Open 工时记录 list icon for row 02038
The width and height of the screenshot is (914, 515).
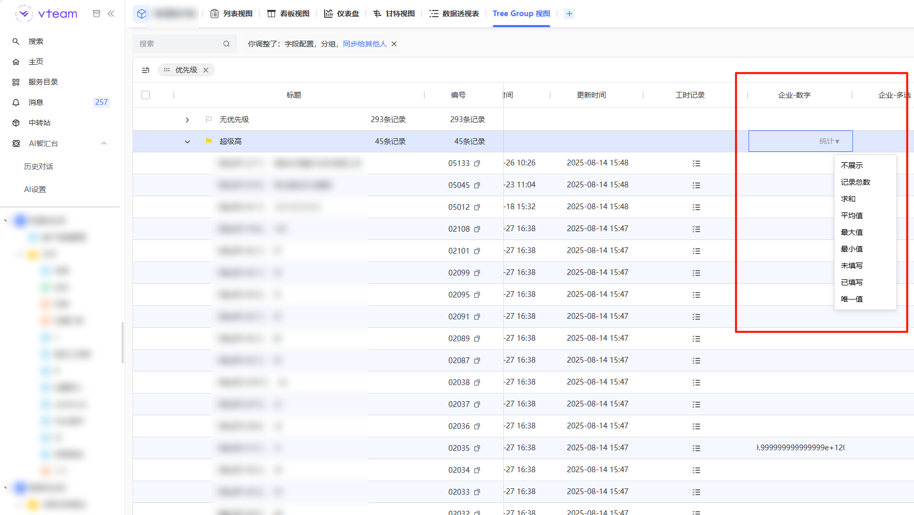(696, 382)
